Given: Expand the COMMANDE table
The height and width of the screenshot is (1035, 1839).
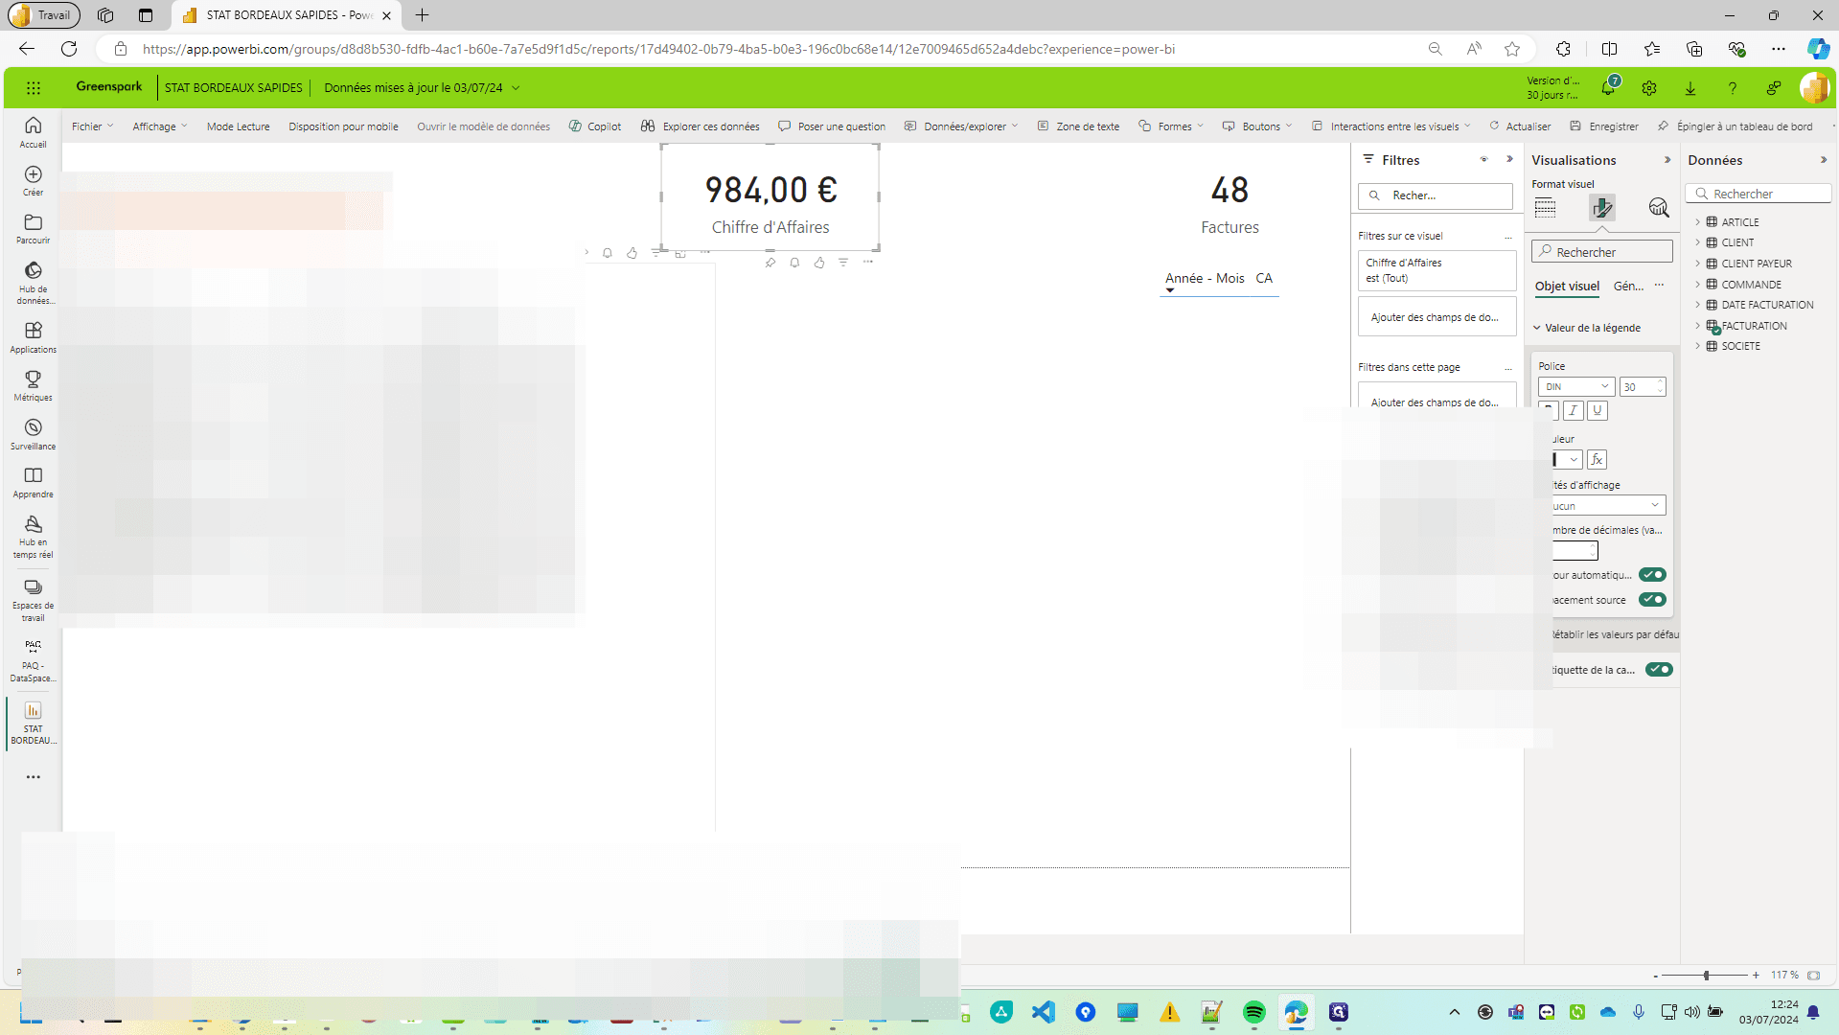Looking at the screenshot, I should [1697, 285].
